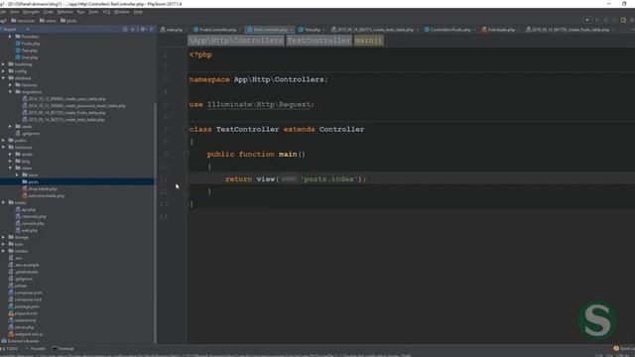The width and height of the screenshot is (635, 357).
Task: Select External Libraries node
Action: (20, 341)
